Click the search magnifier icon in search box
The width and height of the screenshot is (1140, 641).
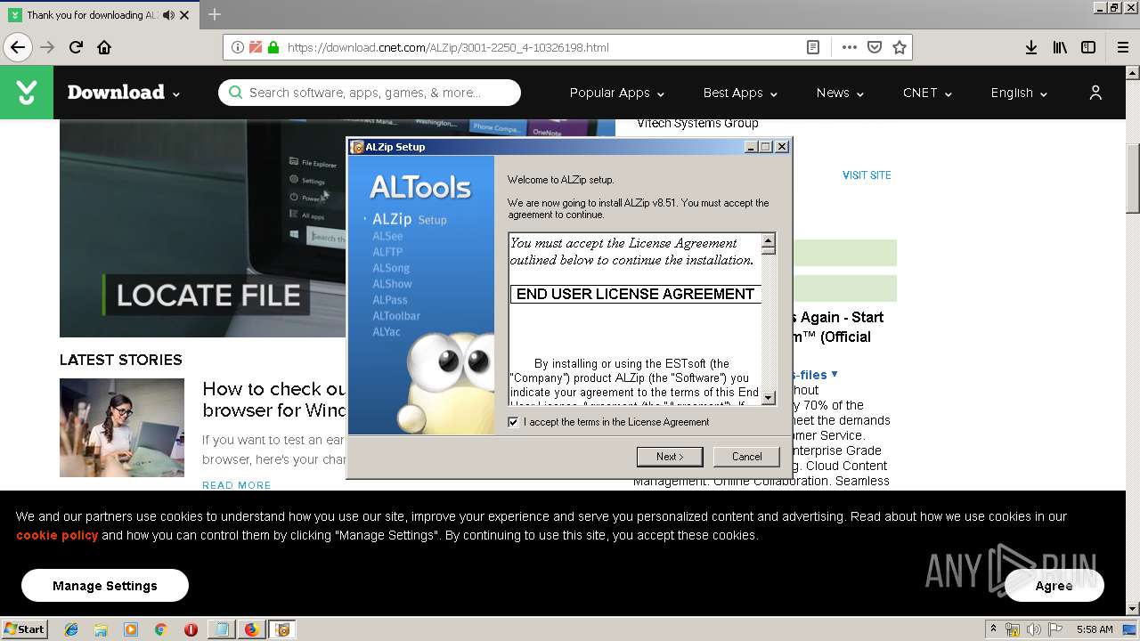[x=235, y=93]
